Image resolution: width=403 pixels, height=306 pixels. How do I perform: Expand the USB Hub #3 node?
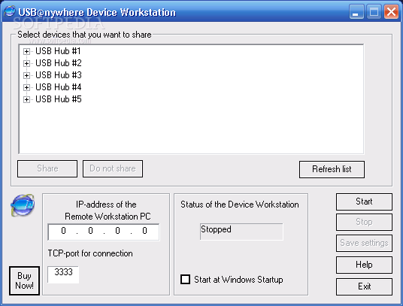tap(26, 75)
